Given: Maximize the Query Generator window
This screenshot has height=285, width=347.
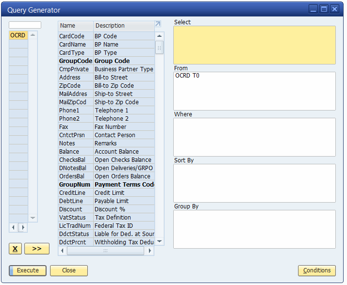Looking at the screenshot, I should pos(324,9).
